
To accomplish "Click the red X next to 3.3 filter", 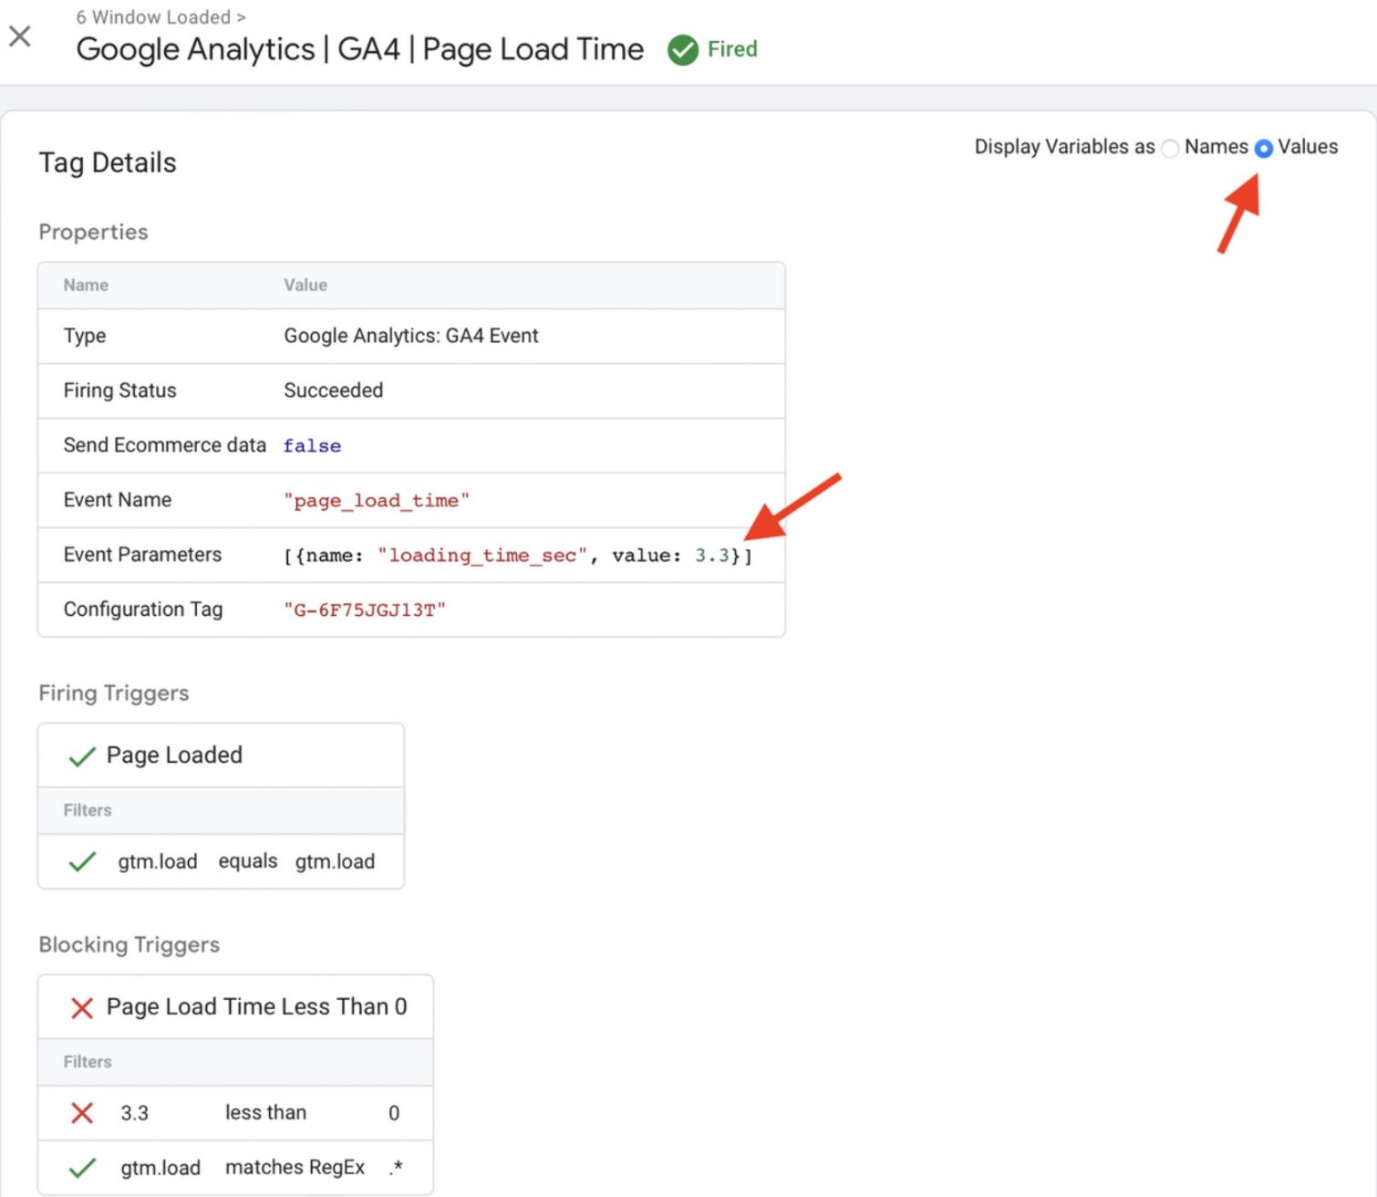I will (x=82, y=1113).
